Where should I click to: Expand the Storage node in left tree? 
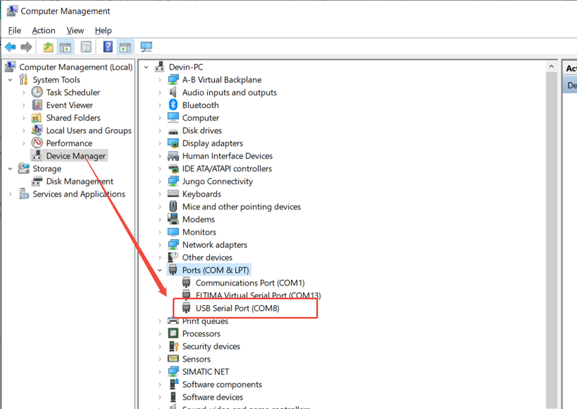10,169
